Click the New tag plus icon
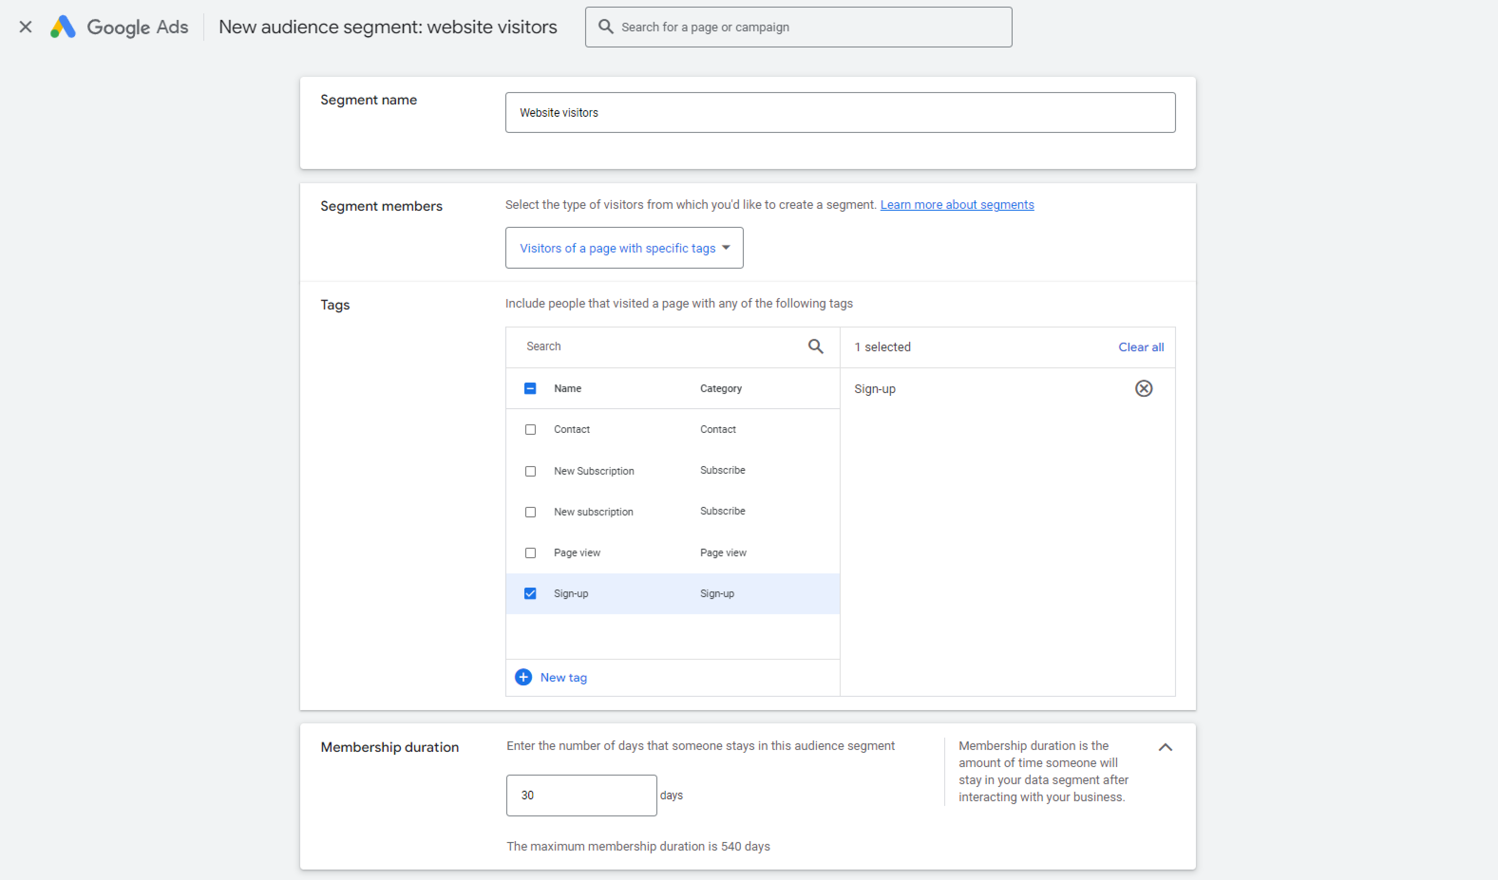The height and width of the screenshot is (880, 1498). point(523,677)
